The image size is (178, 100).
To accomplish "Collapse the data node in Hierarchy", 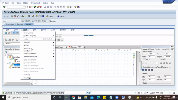I will 5,55.
